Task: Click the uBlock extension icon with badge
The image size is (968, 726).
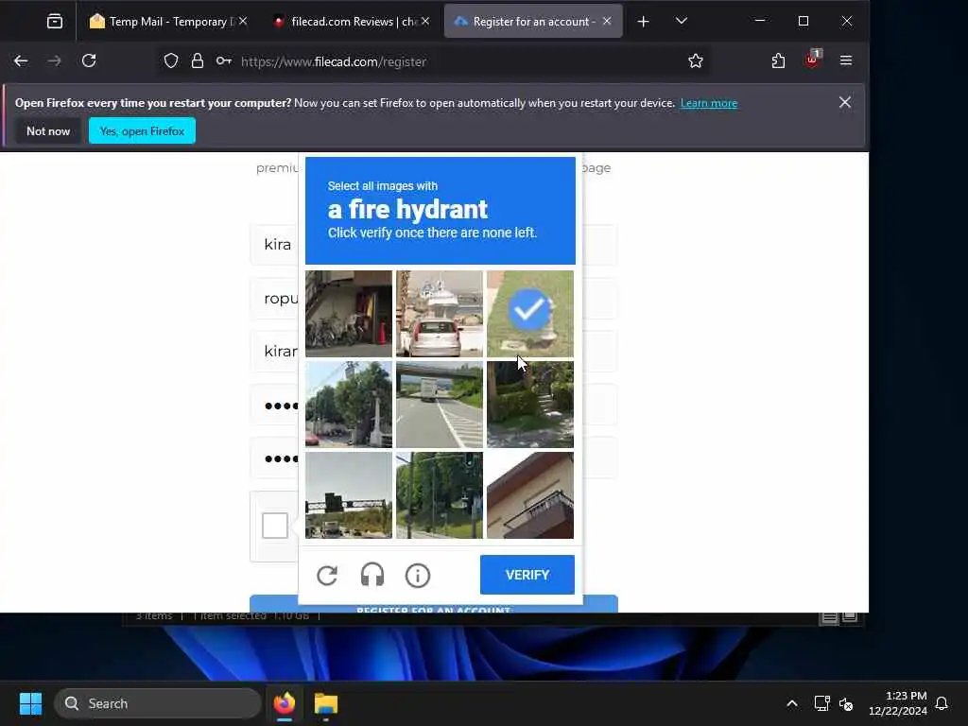Action: click(x=812, y=60)
